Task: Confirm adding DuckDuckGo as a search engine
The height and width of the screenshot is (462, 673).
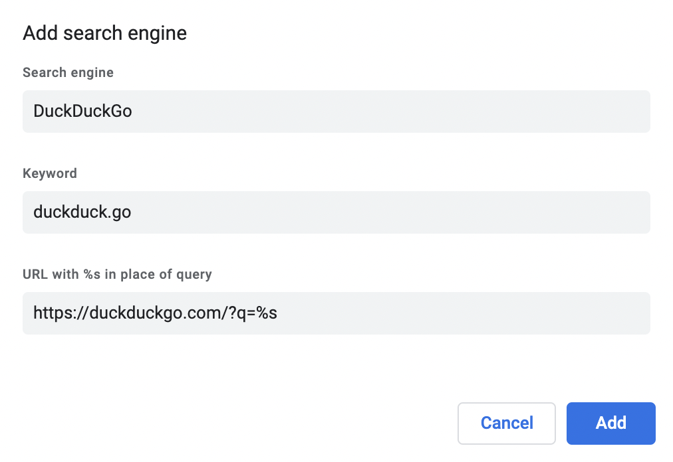Action: 610,423
